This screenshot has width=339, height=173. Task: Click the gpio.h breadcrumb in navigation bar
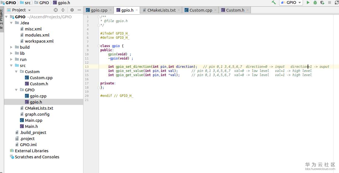61,3
